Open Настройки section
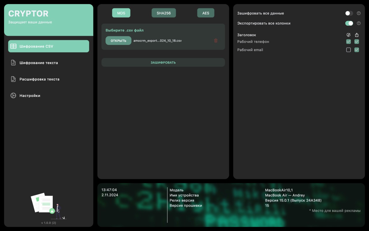This screenshot has width=369, height=231. [49, 96]
